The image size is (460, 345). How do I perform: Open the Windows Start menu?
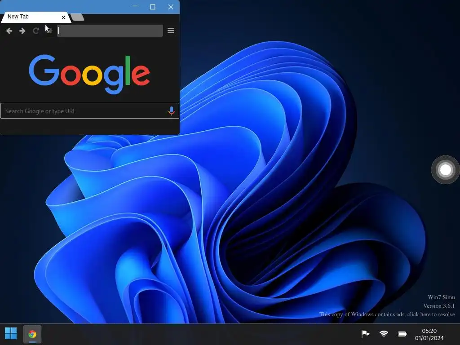(11, 334)
